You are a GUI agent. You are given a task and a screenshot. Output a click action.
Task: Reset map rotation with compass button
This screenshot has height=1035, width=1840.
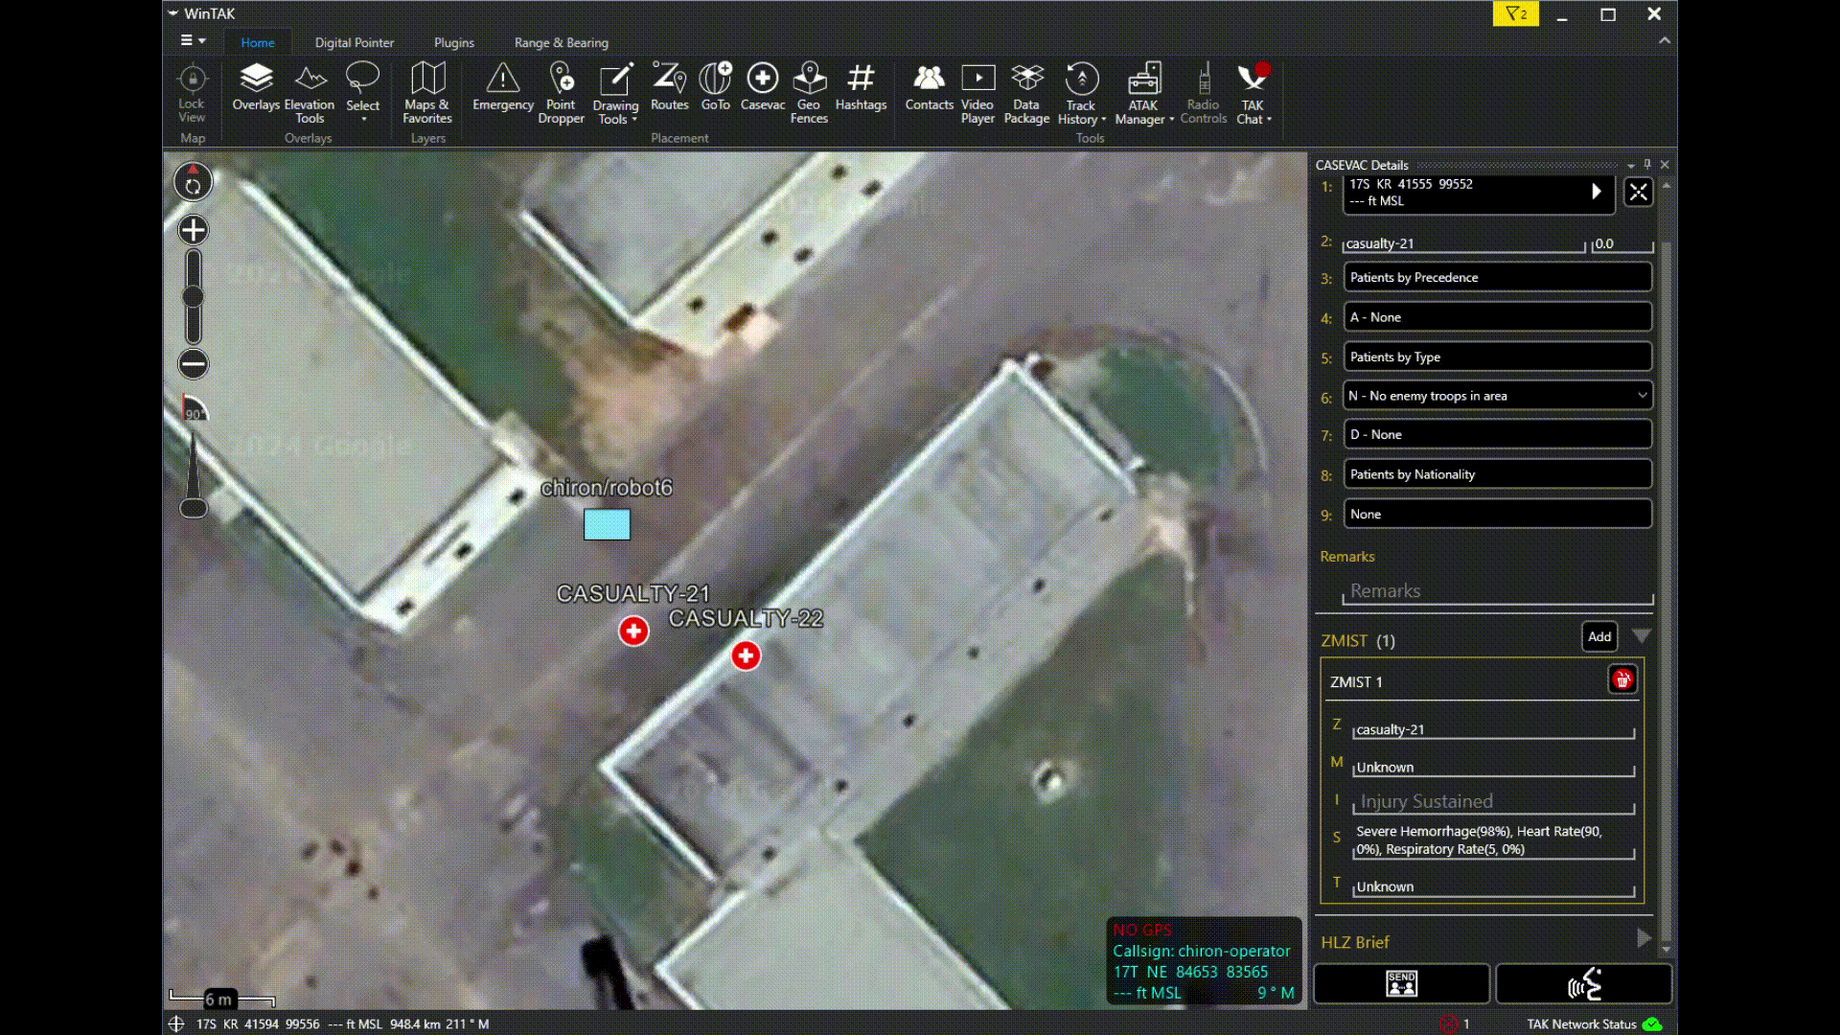point(193,182)
